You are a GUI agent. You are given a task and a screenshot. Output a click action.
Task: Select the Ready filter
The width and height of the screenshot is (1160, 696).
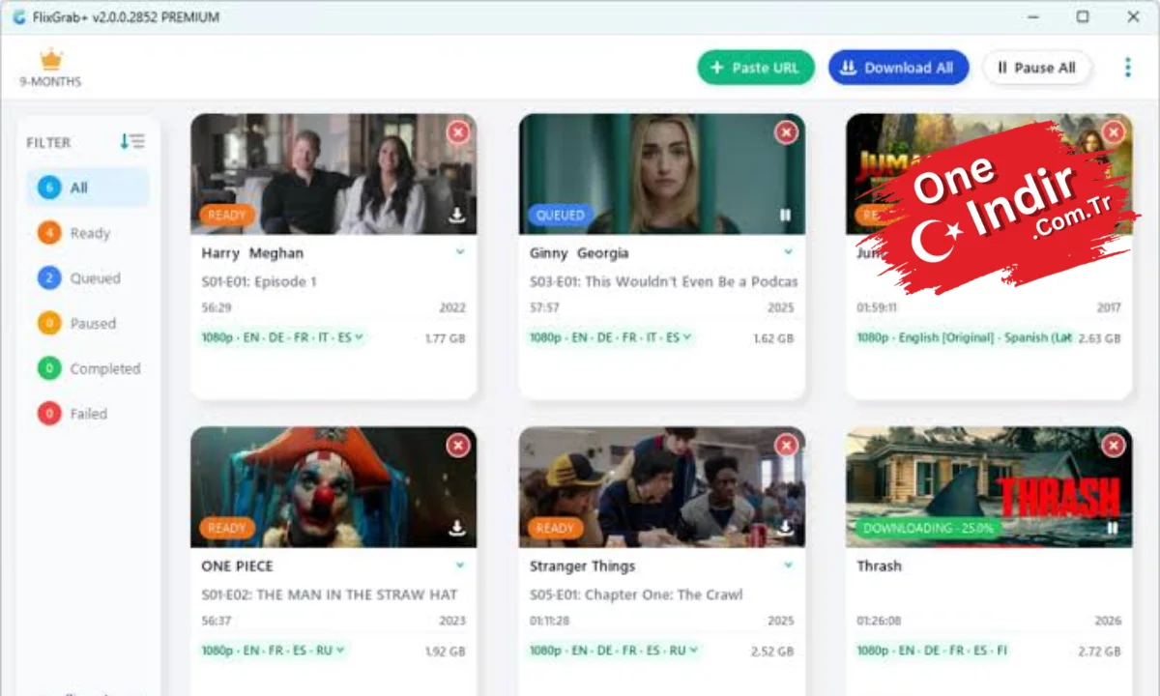pyautogui.click(x=88, y=233)
